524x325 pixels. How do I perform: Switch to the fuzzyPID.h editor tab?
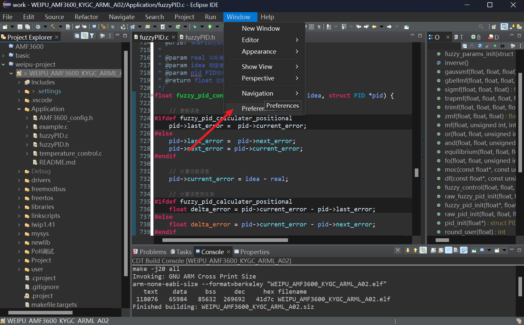point(200,37)
